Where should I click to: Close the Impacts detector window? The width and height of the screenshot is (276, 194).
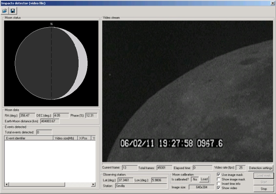click(273, 3)
